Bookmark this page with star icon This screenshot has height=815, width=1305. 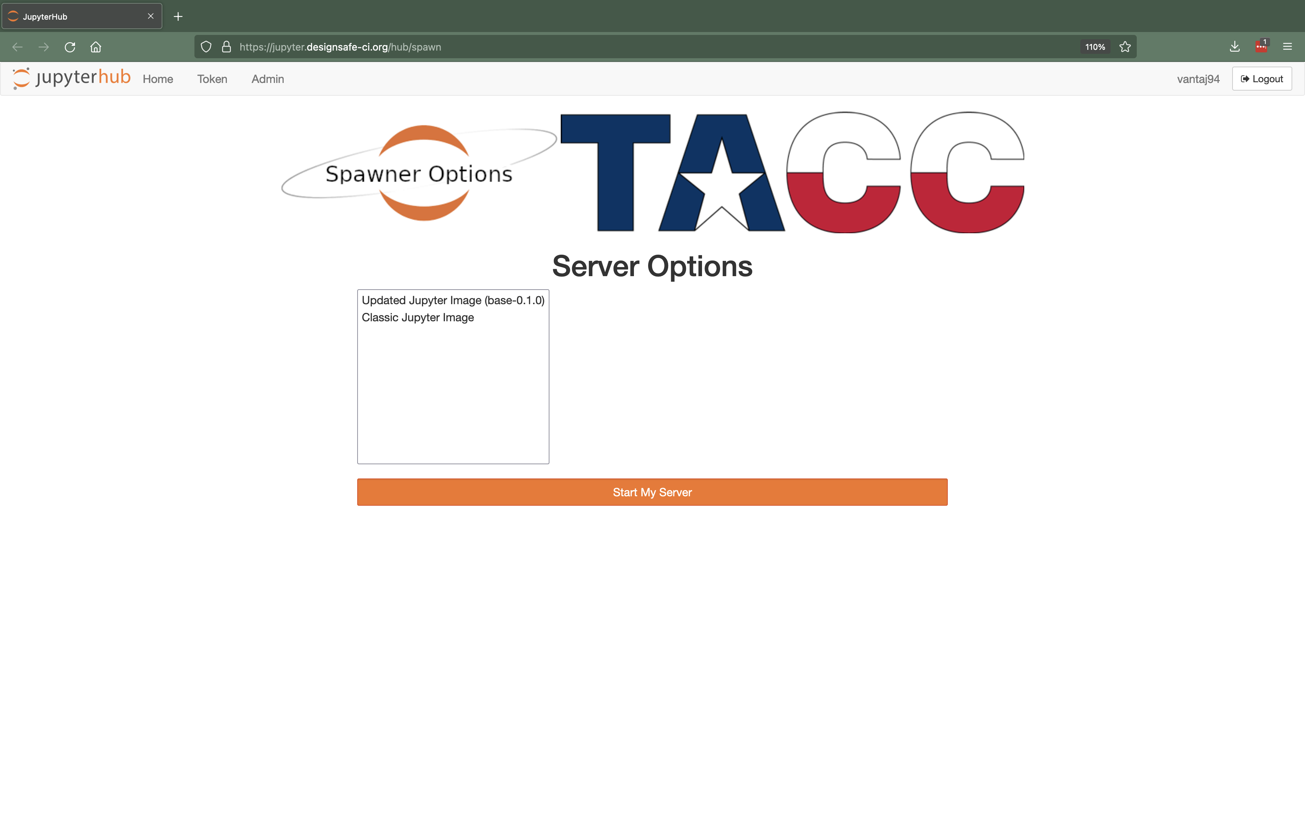(1125, 47)
